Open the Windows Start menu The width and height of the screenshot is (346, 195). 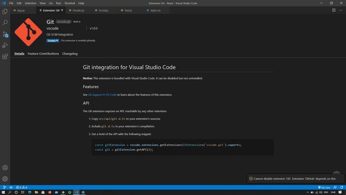pos(3,192)
